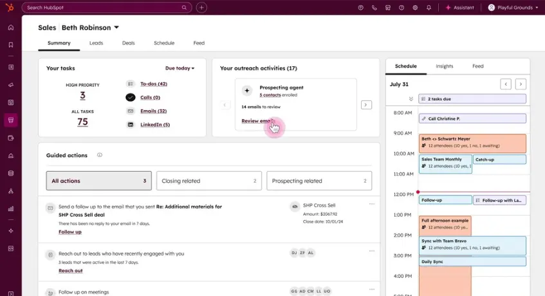
Task: Open the LinkedIn (5) link
Action: [x=155, y=124]
